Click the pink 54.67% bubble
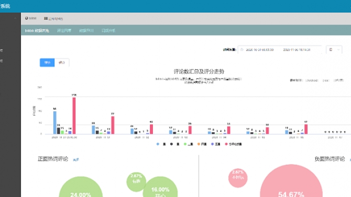Viewport: 351px width, 197px height. [291, 181]
